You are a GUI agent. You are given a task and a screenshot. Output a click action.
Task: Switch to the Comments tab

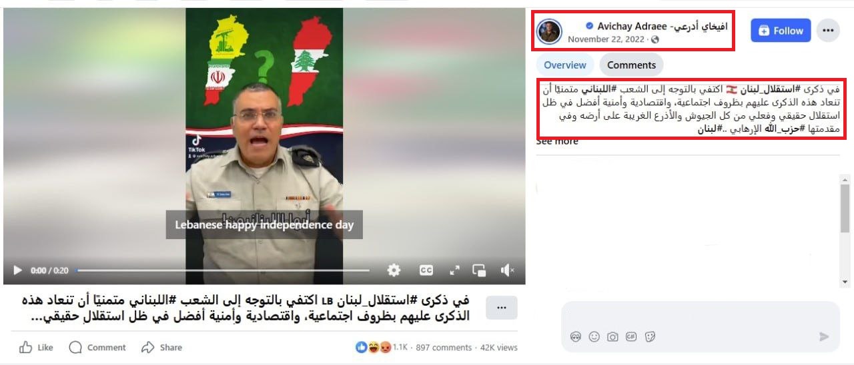tap(631, 65)
